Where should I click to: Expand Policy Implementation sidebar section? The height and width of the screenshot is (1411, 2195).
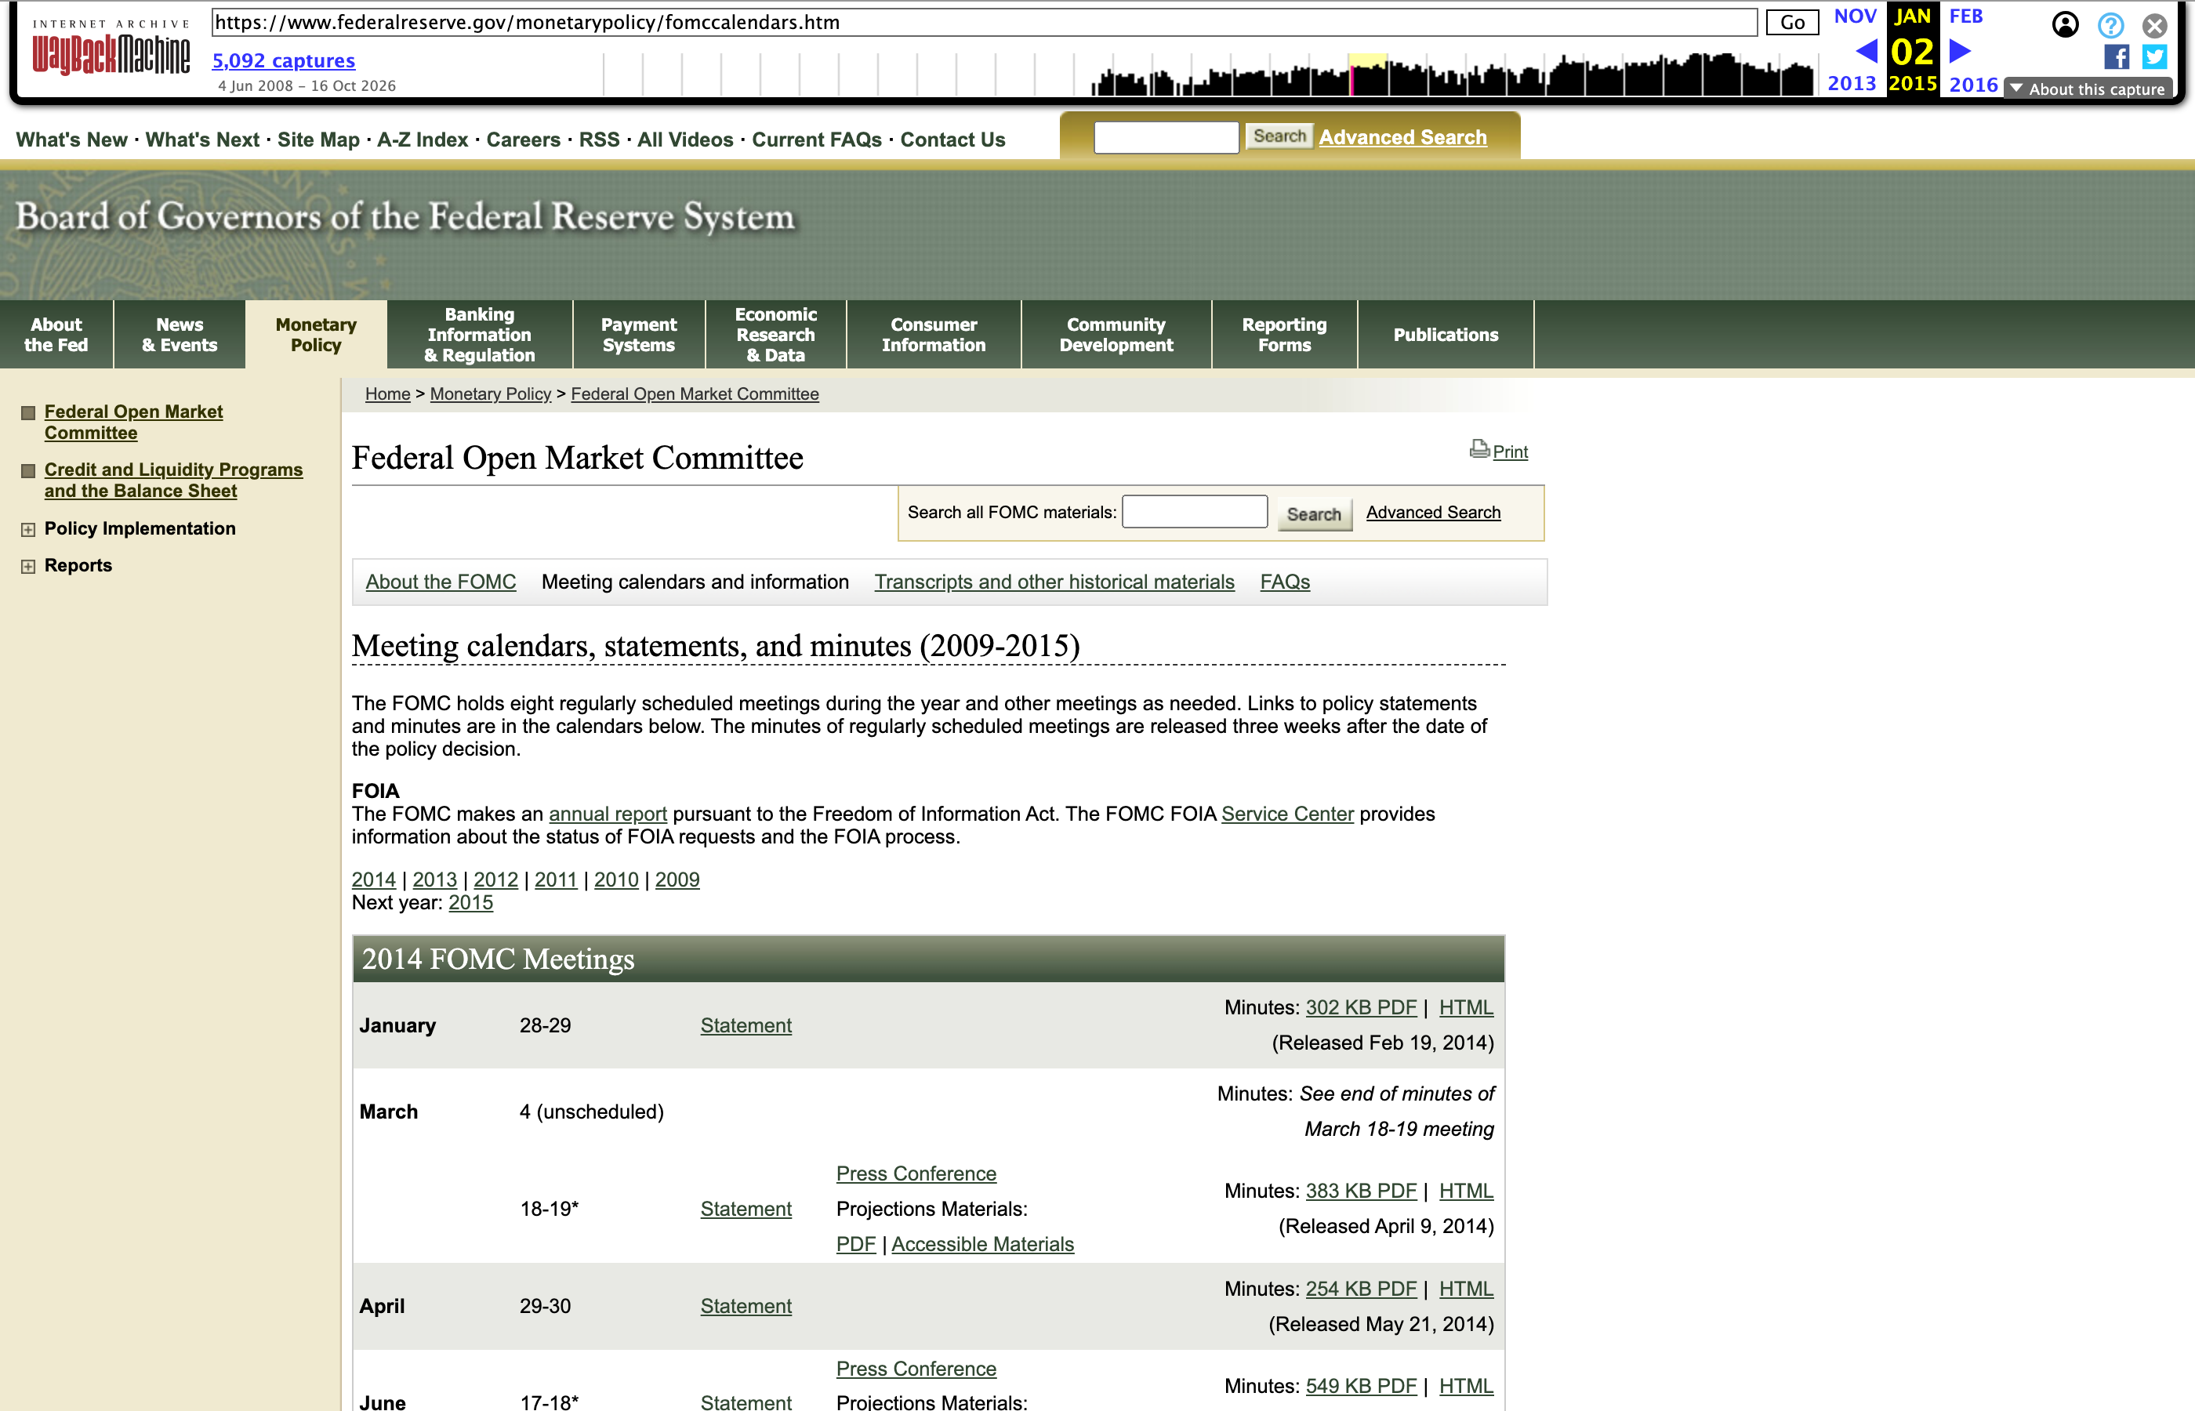[28, 530]
